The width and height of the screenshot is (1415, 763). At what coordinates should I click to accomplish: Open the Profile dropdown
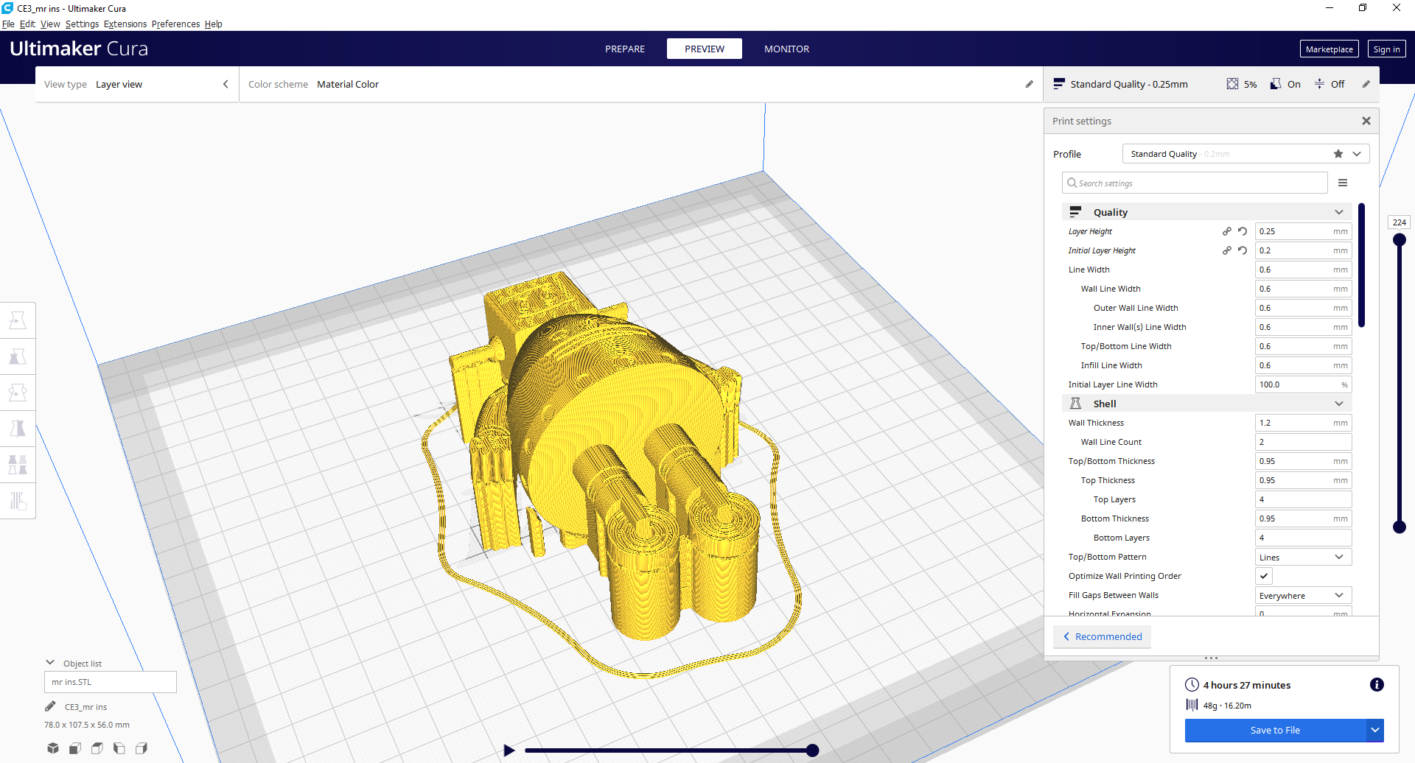[x=1245, y=154]
